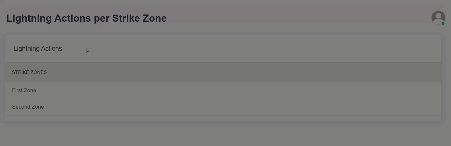Click the blank row below Second Zone
The height and width of the screenshot is (146, 451).
coord(223,118)
